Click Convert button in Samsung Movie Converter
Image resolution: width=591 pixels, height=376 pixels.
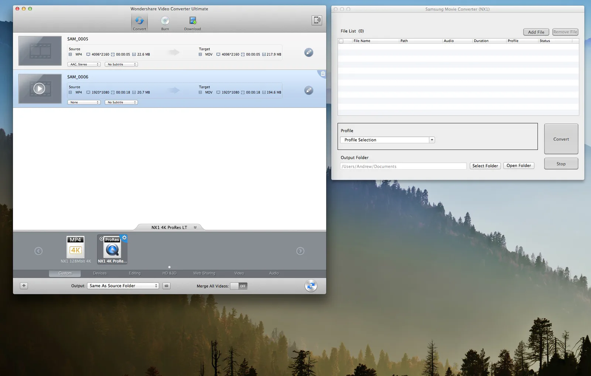561,139
